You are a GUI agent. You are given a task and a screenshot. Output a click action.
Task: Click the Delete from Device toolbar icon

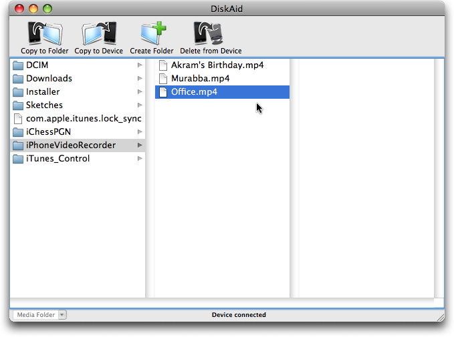[209, 33]
